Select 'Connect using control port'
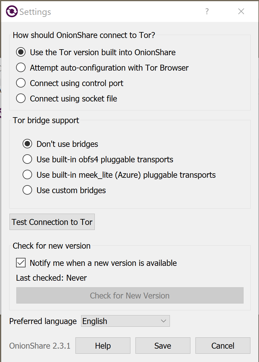Screen dimensions: 259x362 click(x=21, y=83)
